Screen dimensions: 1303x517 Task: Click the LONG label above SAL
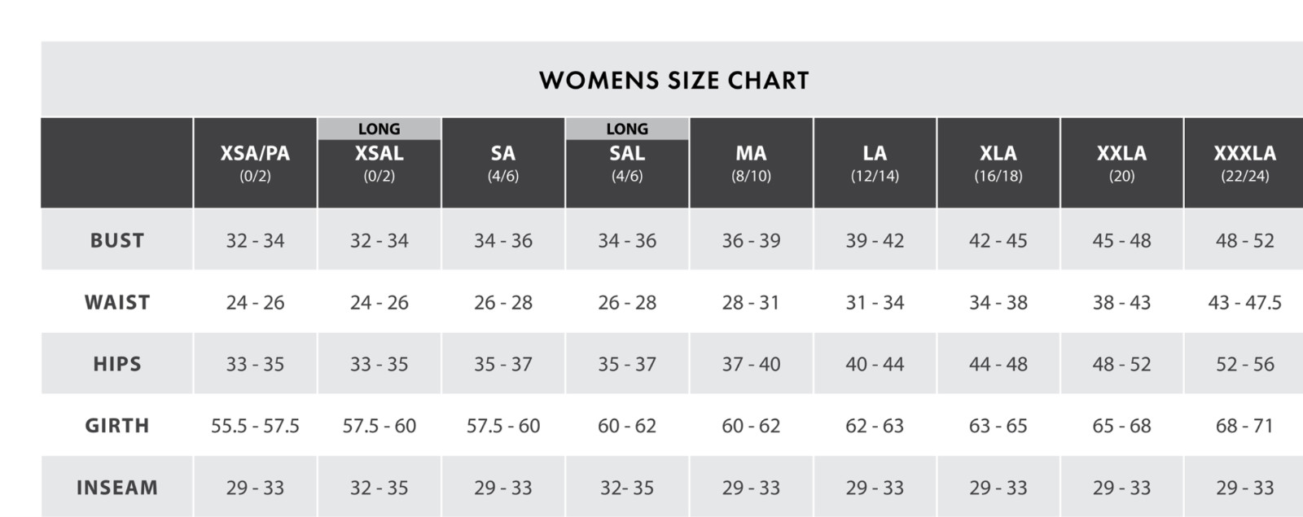pos(627,129)
